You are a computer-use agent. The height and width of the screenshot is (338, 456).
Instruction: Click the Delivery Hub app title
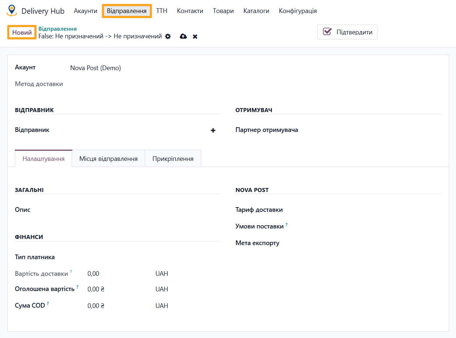click(43, 11)
